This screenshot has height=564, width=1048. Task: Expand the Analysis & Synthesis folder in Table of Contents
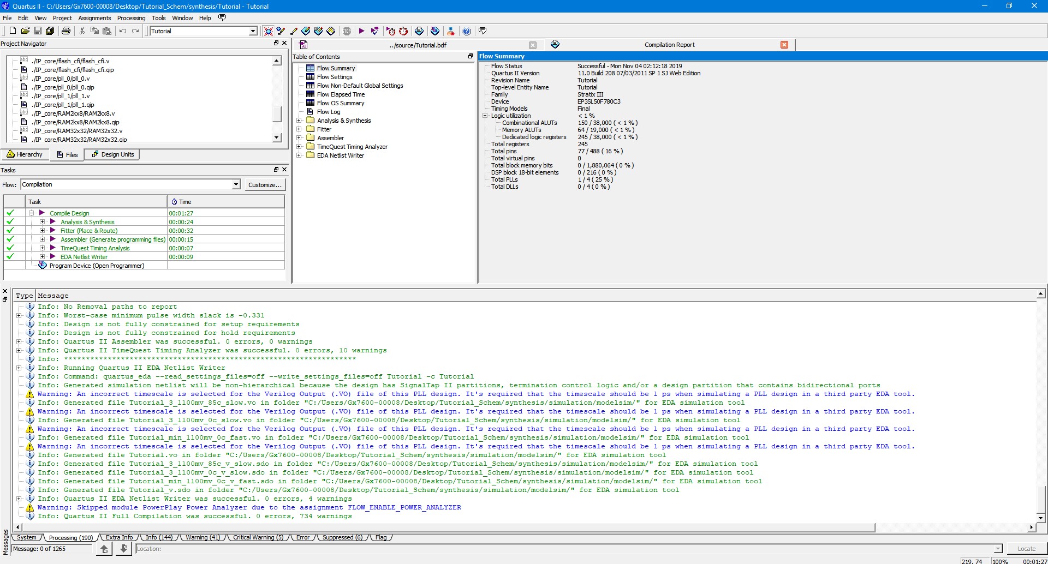point(299,121)
